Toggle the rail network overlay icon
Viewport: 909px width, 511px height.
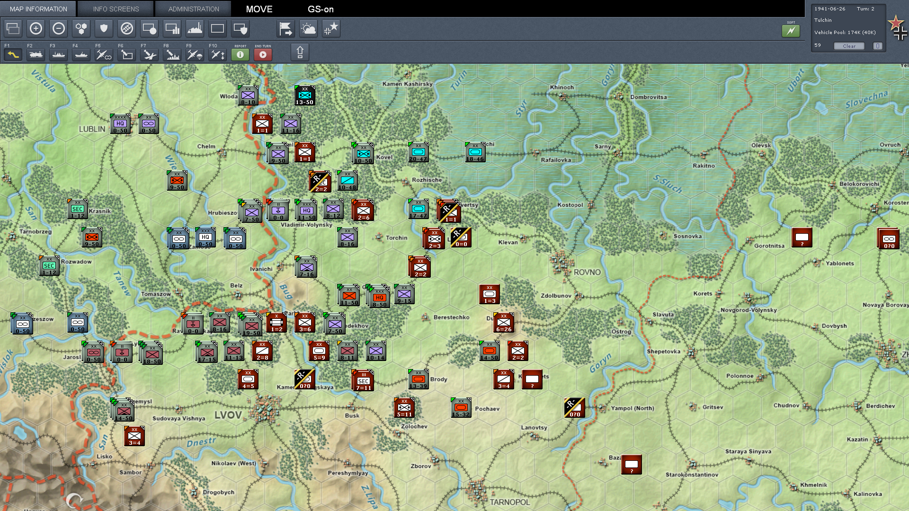coord(127,29)
